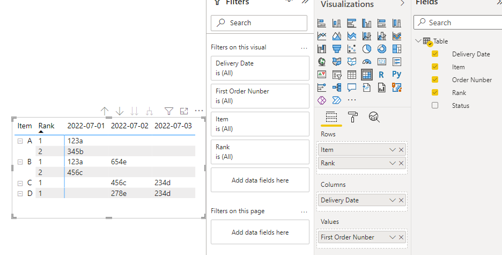Select the decomposition tree visualization
The image size is (502, 255).
336,88
